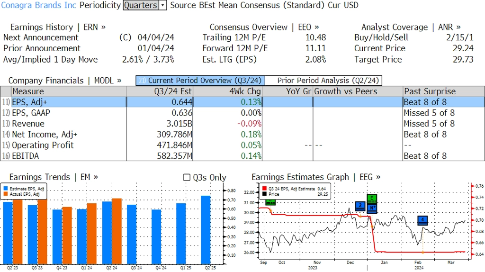Click the blue event marker numbered 4

pos(422,220)
